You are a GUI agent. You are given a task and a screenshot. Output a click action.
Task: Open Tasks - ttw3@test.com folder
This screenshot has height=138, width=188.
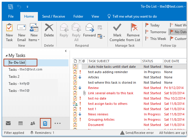pos(26,70)
